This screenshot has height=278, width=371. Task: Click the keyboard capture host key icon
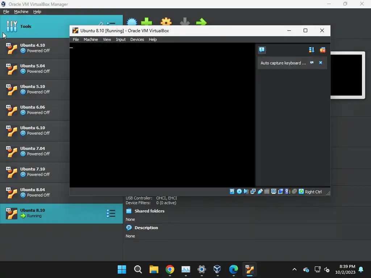301,191
